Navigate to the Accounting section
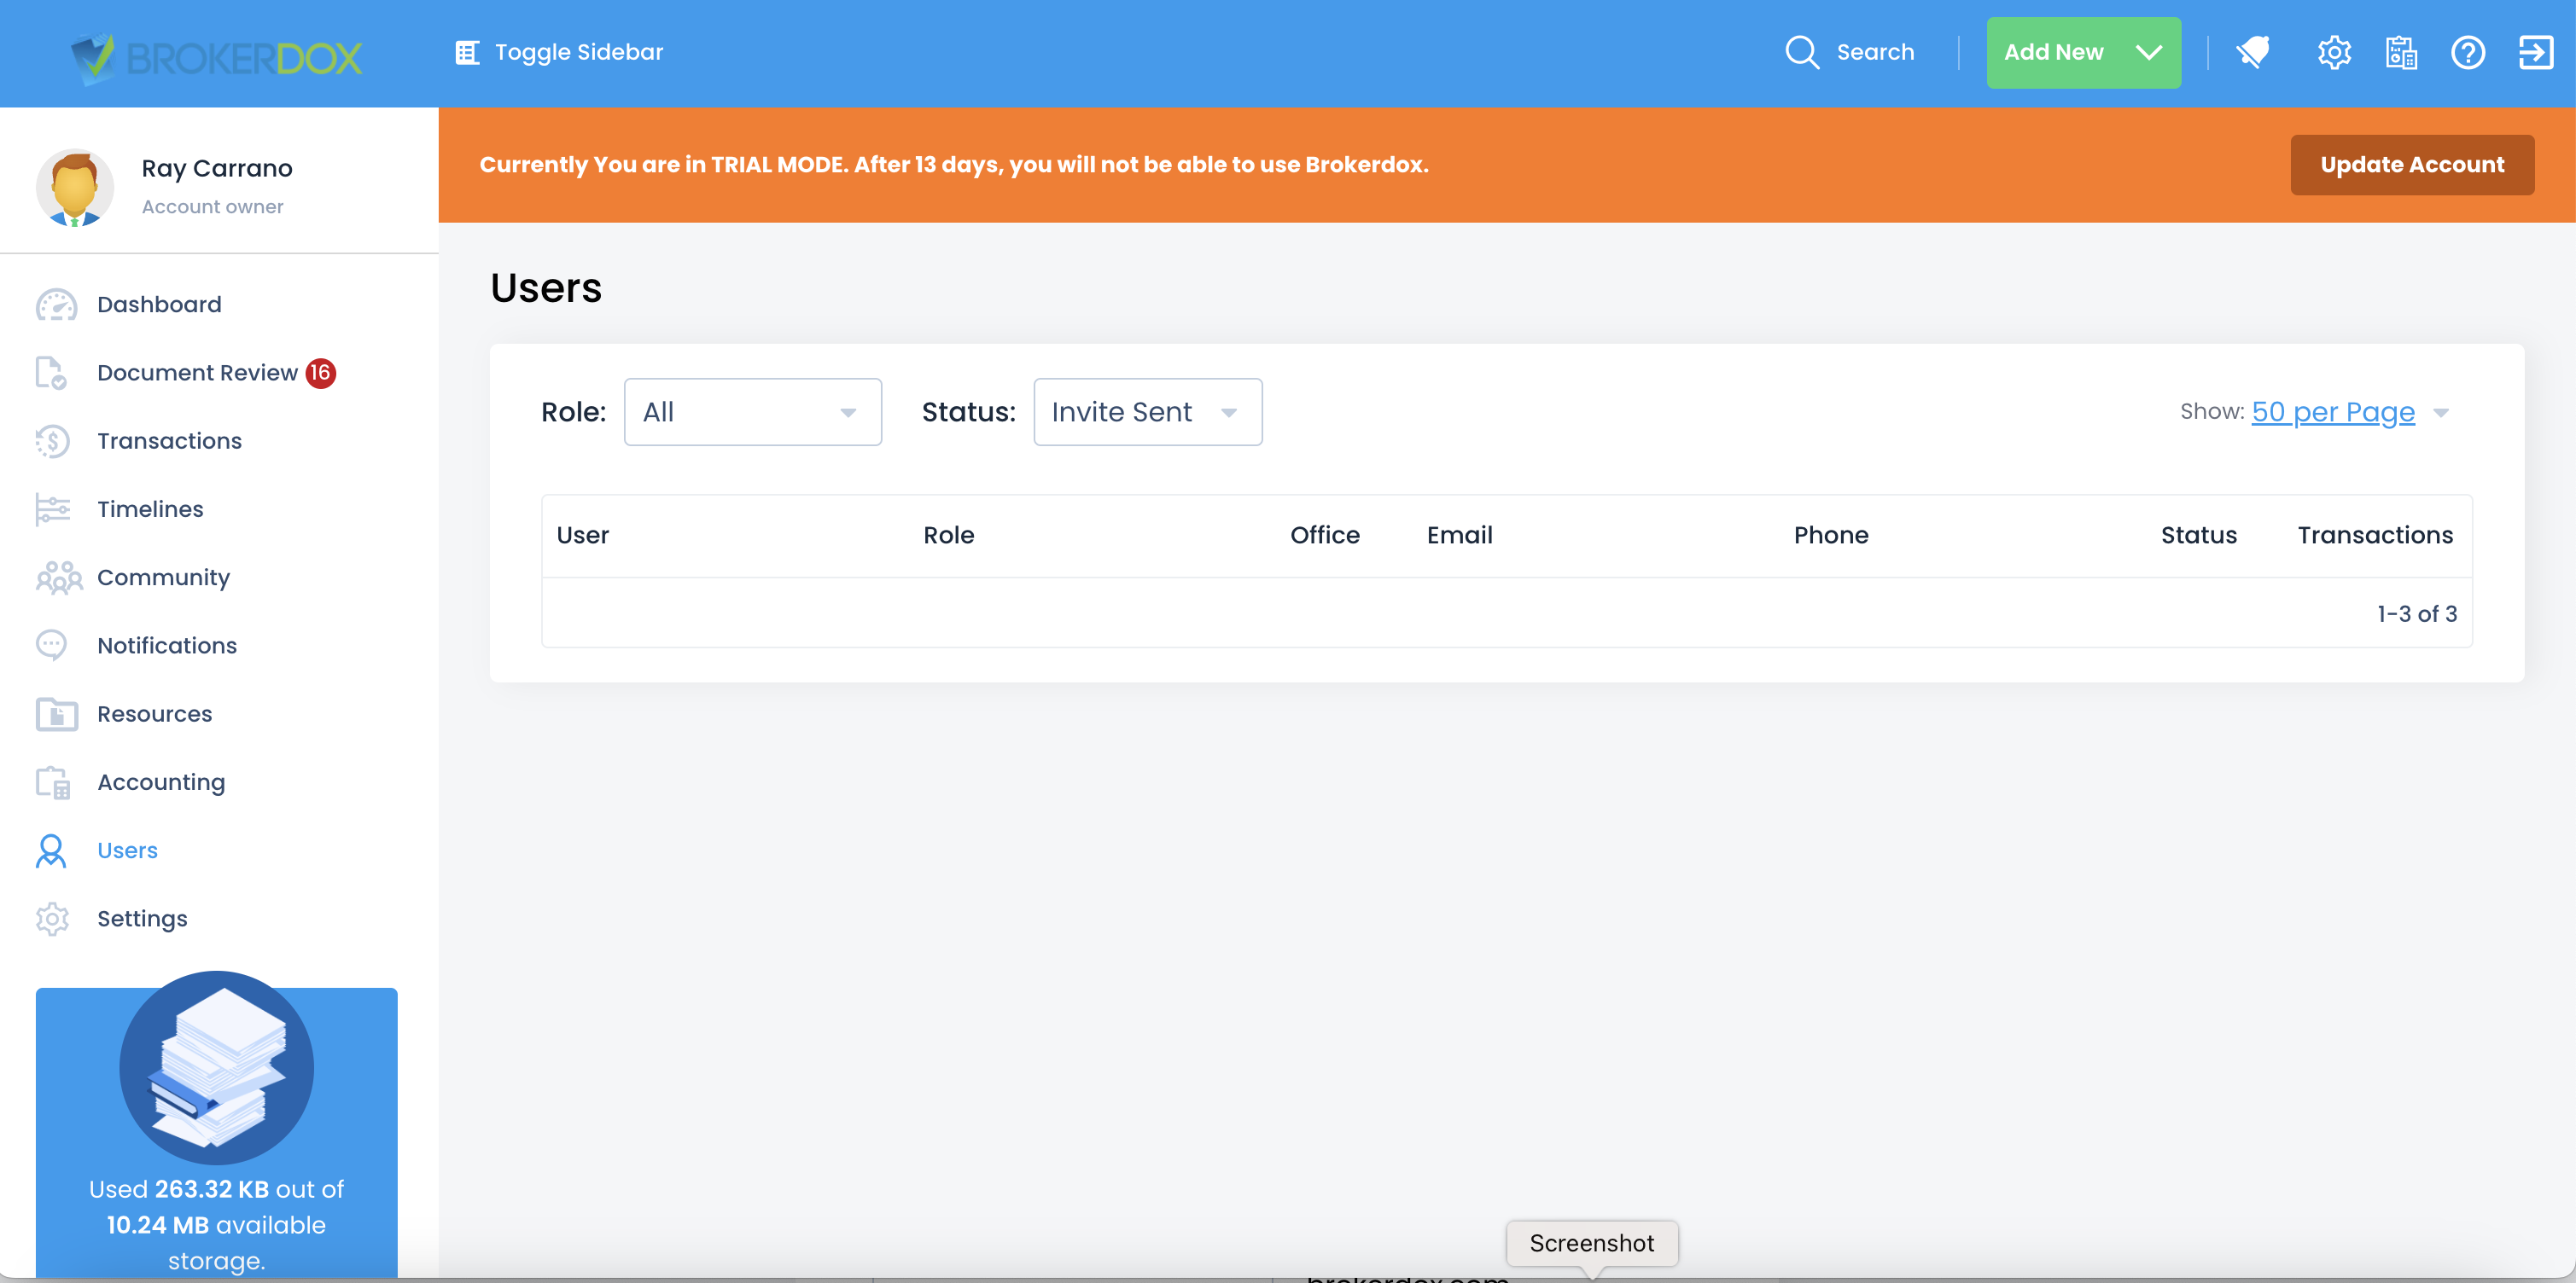The height and width of the screenshot is (1283, 2576). point(161,782)
